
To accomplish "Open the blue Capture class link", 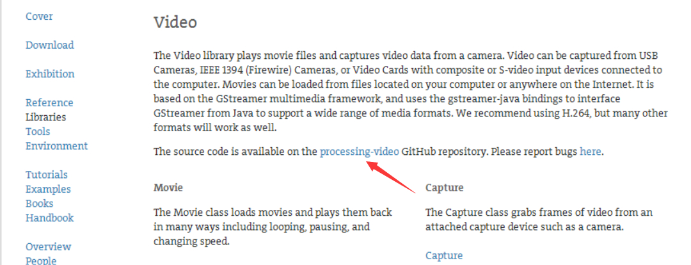I will (444, 256).
